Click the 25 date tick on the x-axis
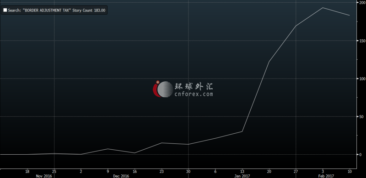The height and width of the screenshot is (178, 366). point(54,172)
